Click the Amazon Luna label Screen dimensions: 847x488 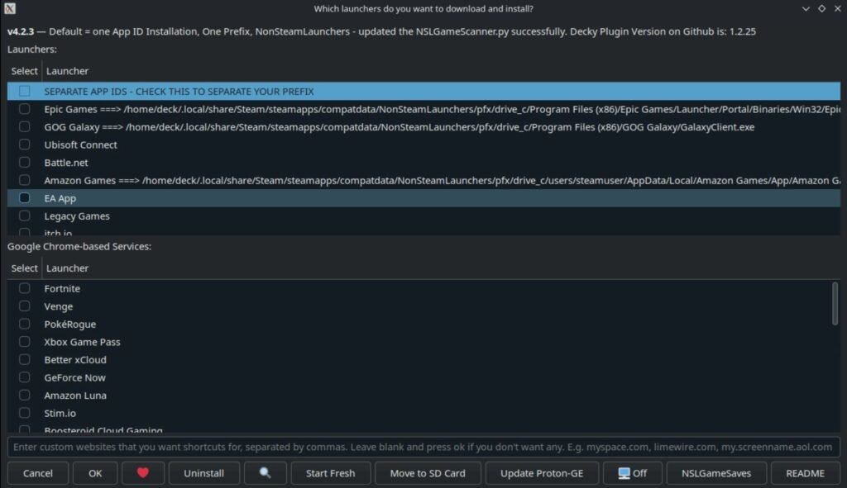[75, 396]
